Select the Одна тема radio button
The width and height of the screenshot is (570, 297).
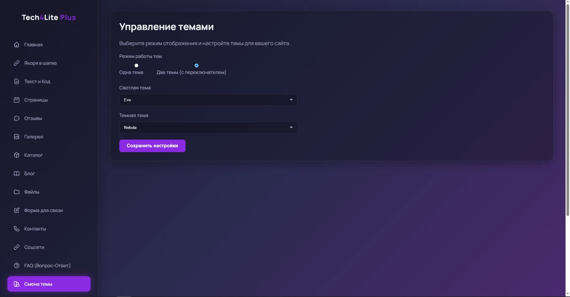[136, 65]
